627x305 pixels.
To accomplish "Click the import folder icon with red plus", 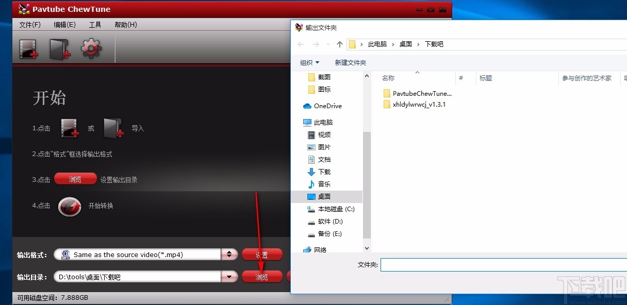I will 59,48.
